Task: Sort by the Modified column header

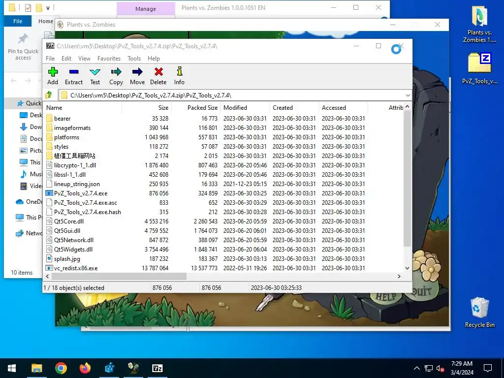Action: click(x=245, y=108)
